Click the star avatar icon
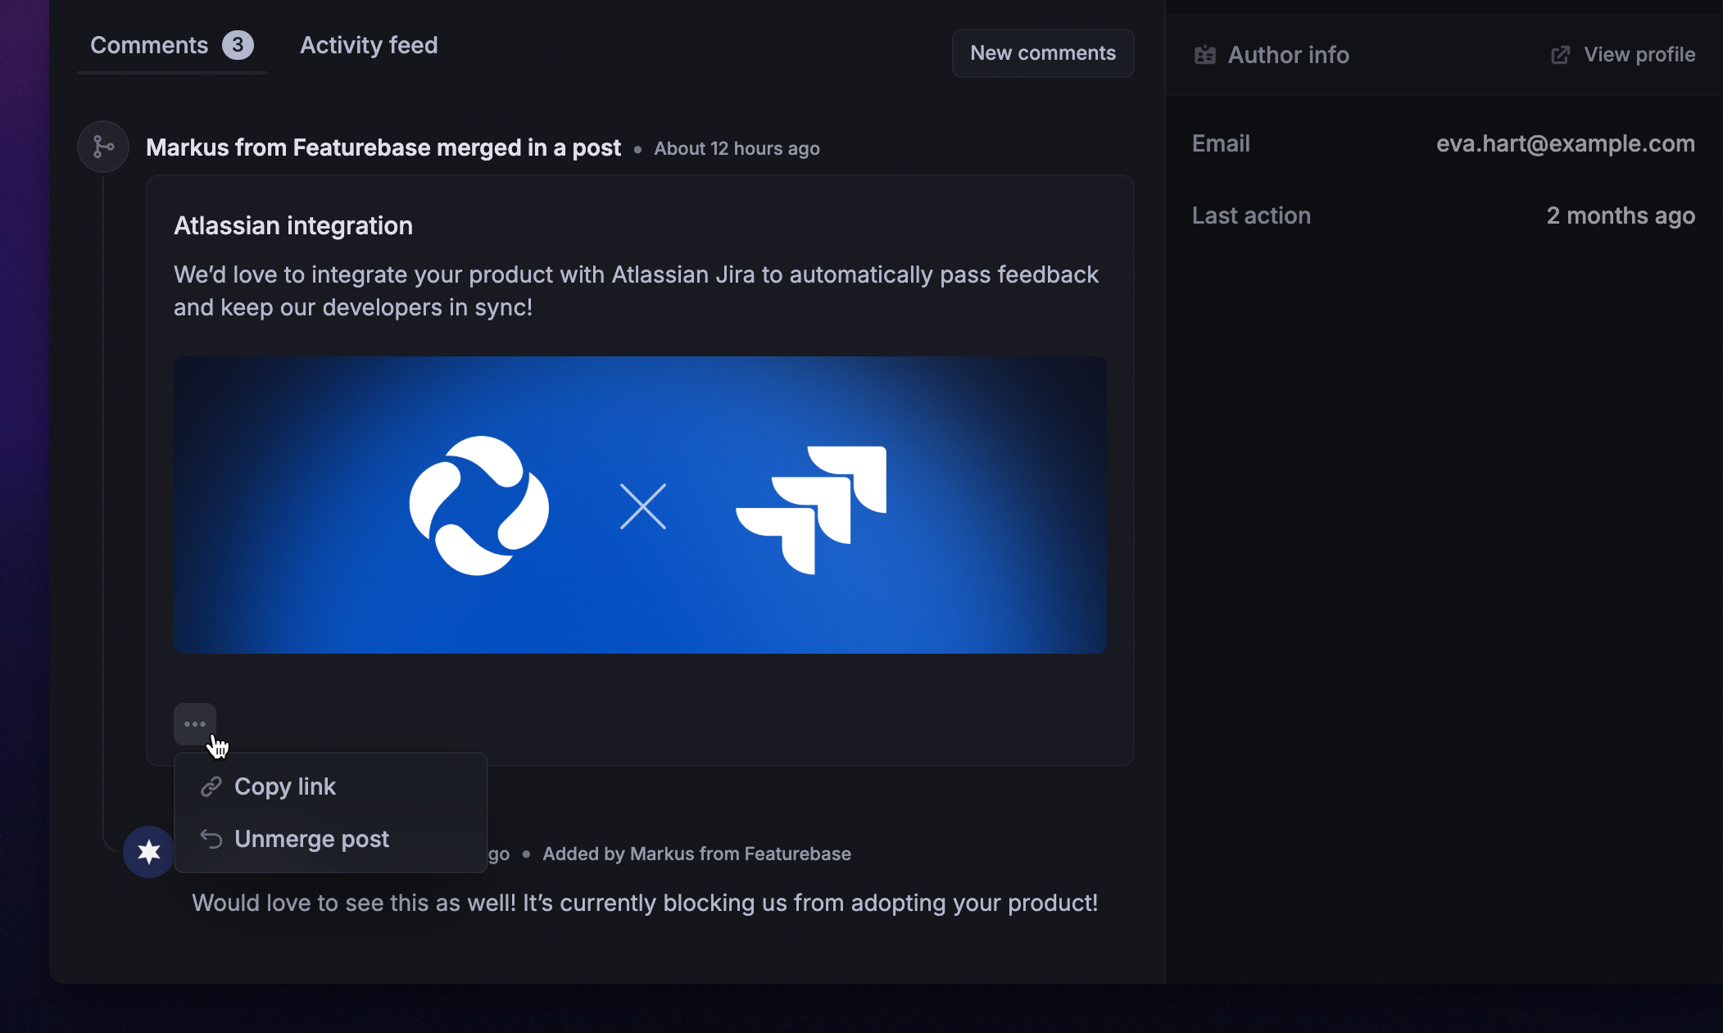Viewport: 1723px width, 1033px height. [x=148, y=852]
